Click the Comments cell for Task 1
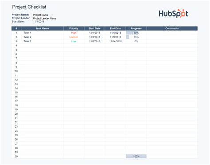 [172, 33]
